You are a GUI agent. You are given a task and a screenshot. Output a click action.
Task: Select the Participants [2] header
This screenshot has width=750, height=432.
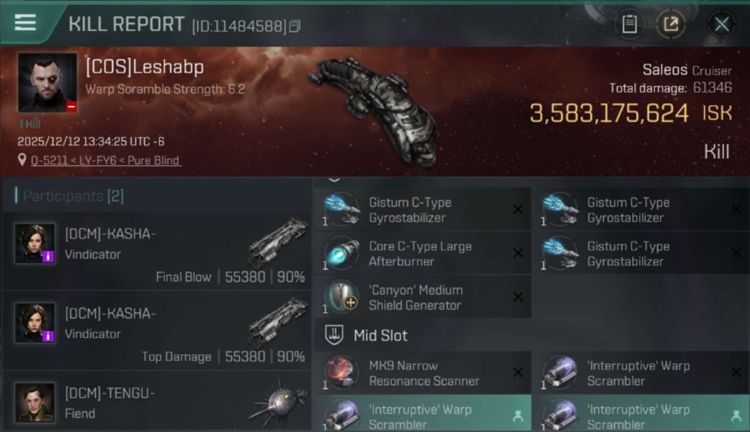coord(73,196)
